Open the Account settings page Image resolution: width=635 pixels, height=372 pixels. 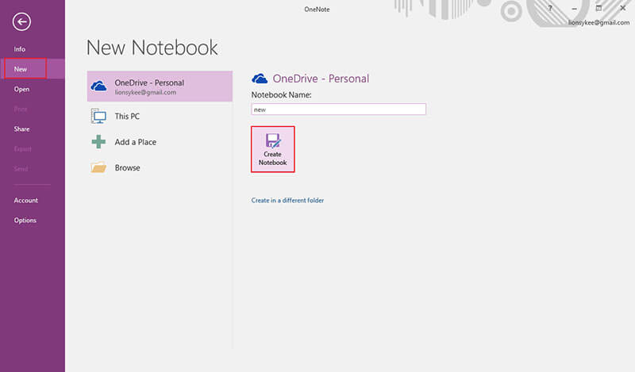pyautogui.click(x=25, y=200)
